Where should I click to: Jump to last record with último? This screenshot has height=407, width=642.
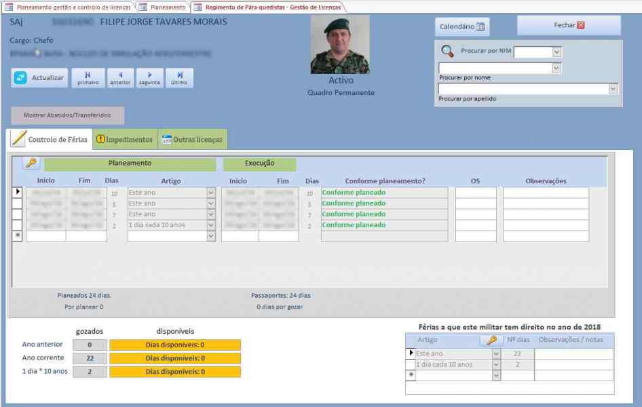point(179,78)
